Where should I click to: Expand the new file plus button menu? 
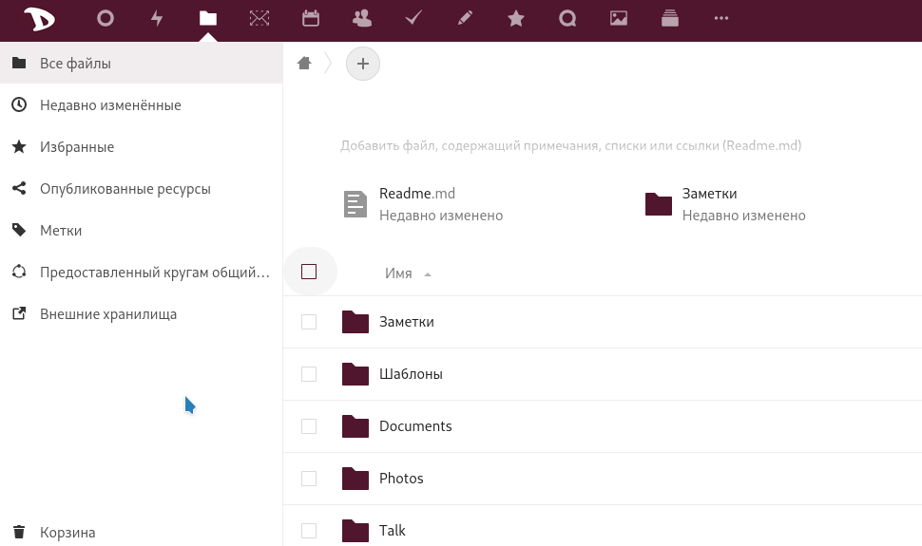click(x=363, y=64)
